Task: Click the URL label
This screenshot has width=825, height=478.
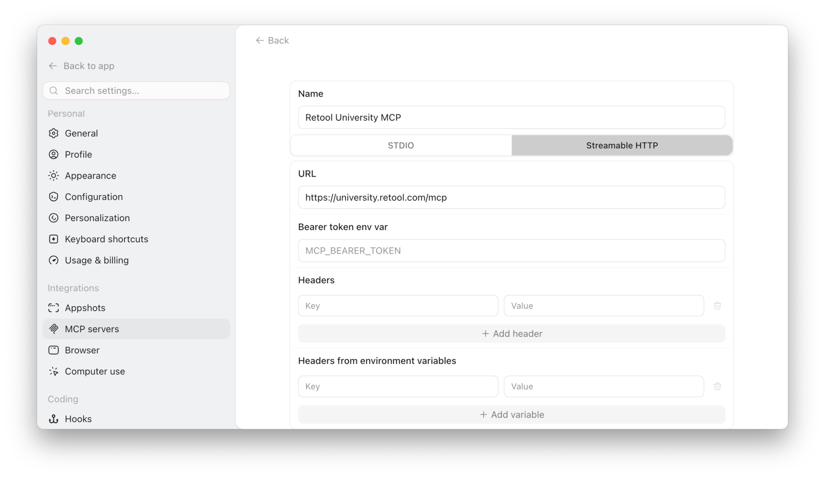Action: (x=307, y=174)
